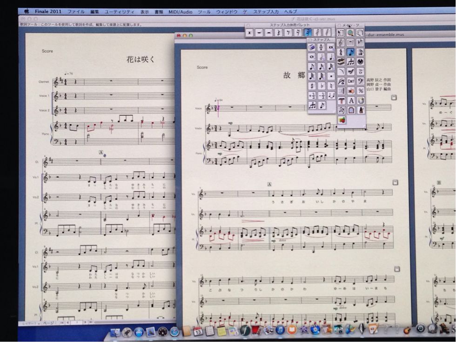Activate the highlighted eighth-note entry tool
The height and width of the screenshot is (342, 456).
pos(351,52)
